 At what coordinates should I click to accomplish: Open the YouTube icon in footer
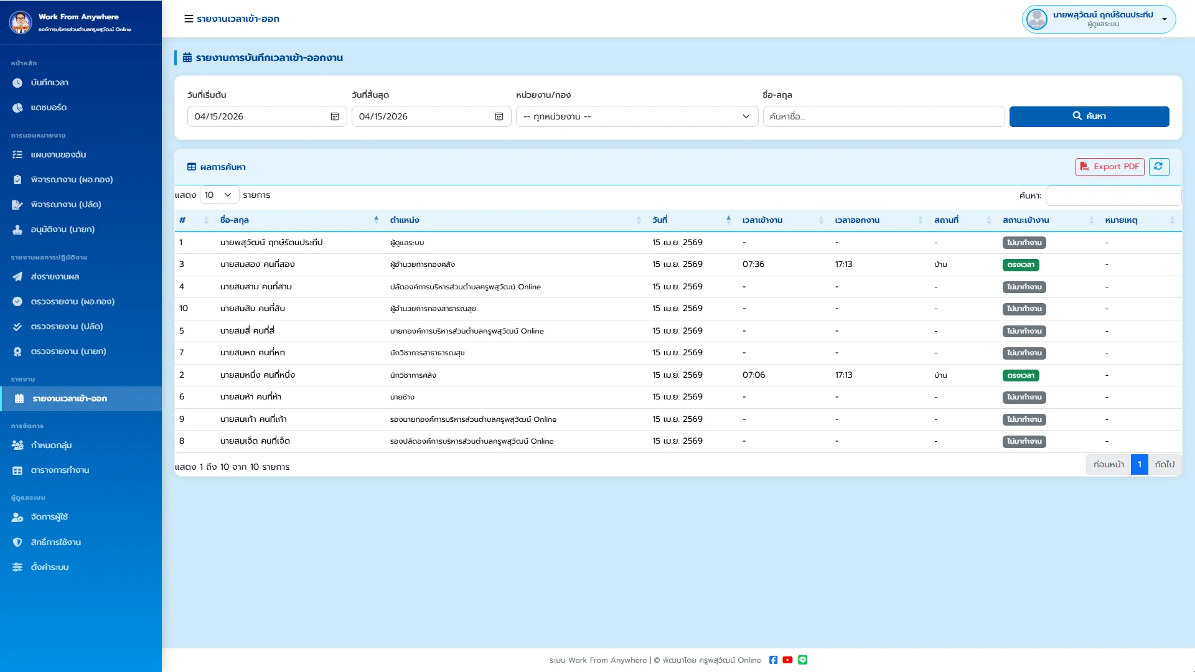[x=787, y=660]
